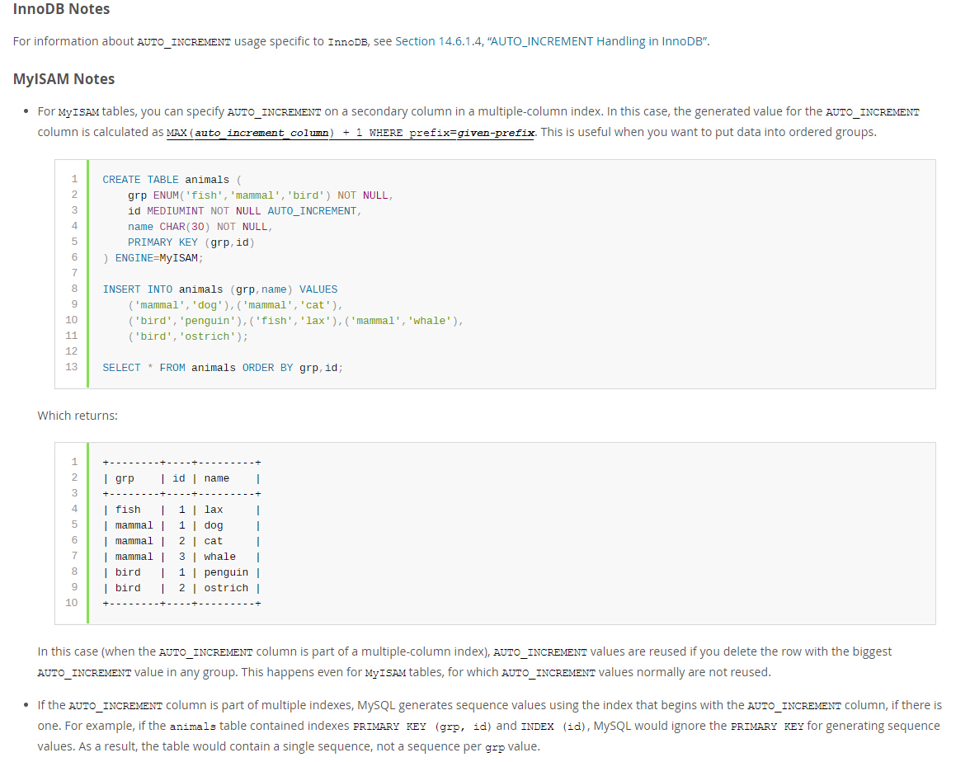Open the 'AUTO_INCREMENT Handling in InnoDB' section link
The image size is (970, 762).
pyautogui.click(x=552, y=41)
